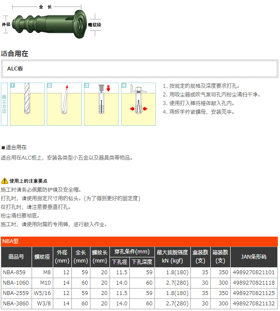Click the black square bullet before 适合用在
This screenshot has width=280, height=311.
(3, 147)
